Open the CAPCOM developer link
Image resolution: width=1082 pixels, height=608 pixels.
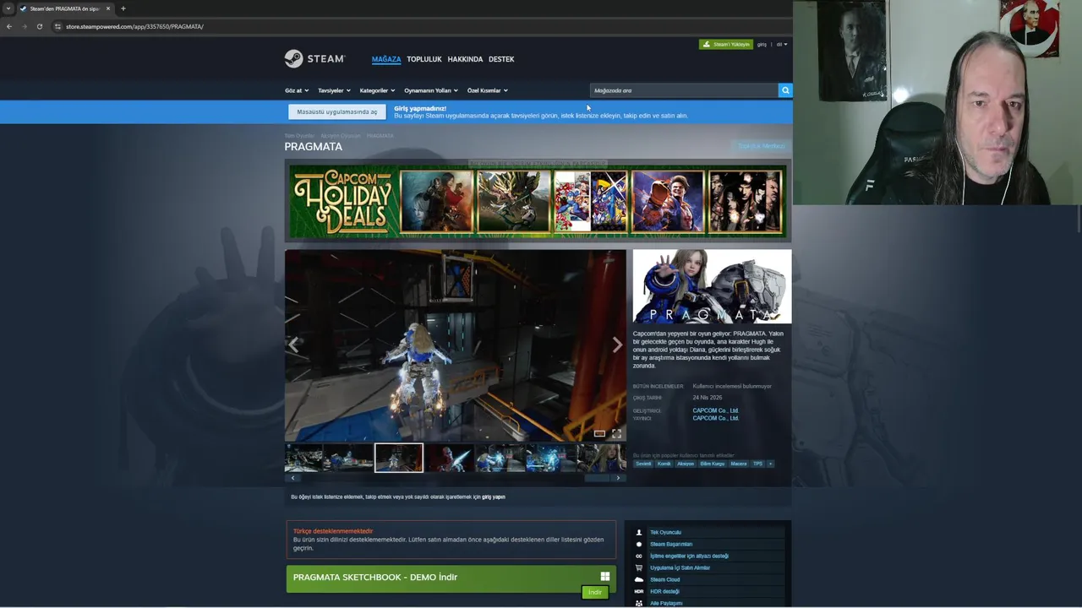pos(715,410)
